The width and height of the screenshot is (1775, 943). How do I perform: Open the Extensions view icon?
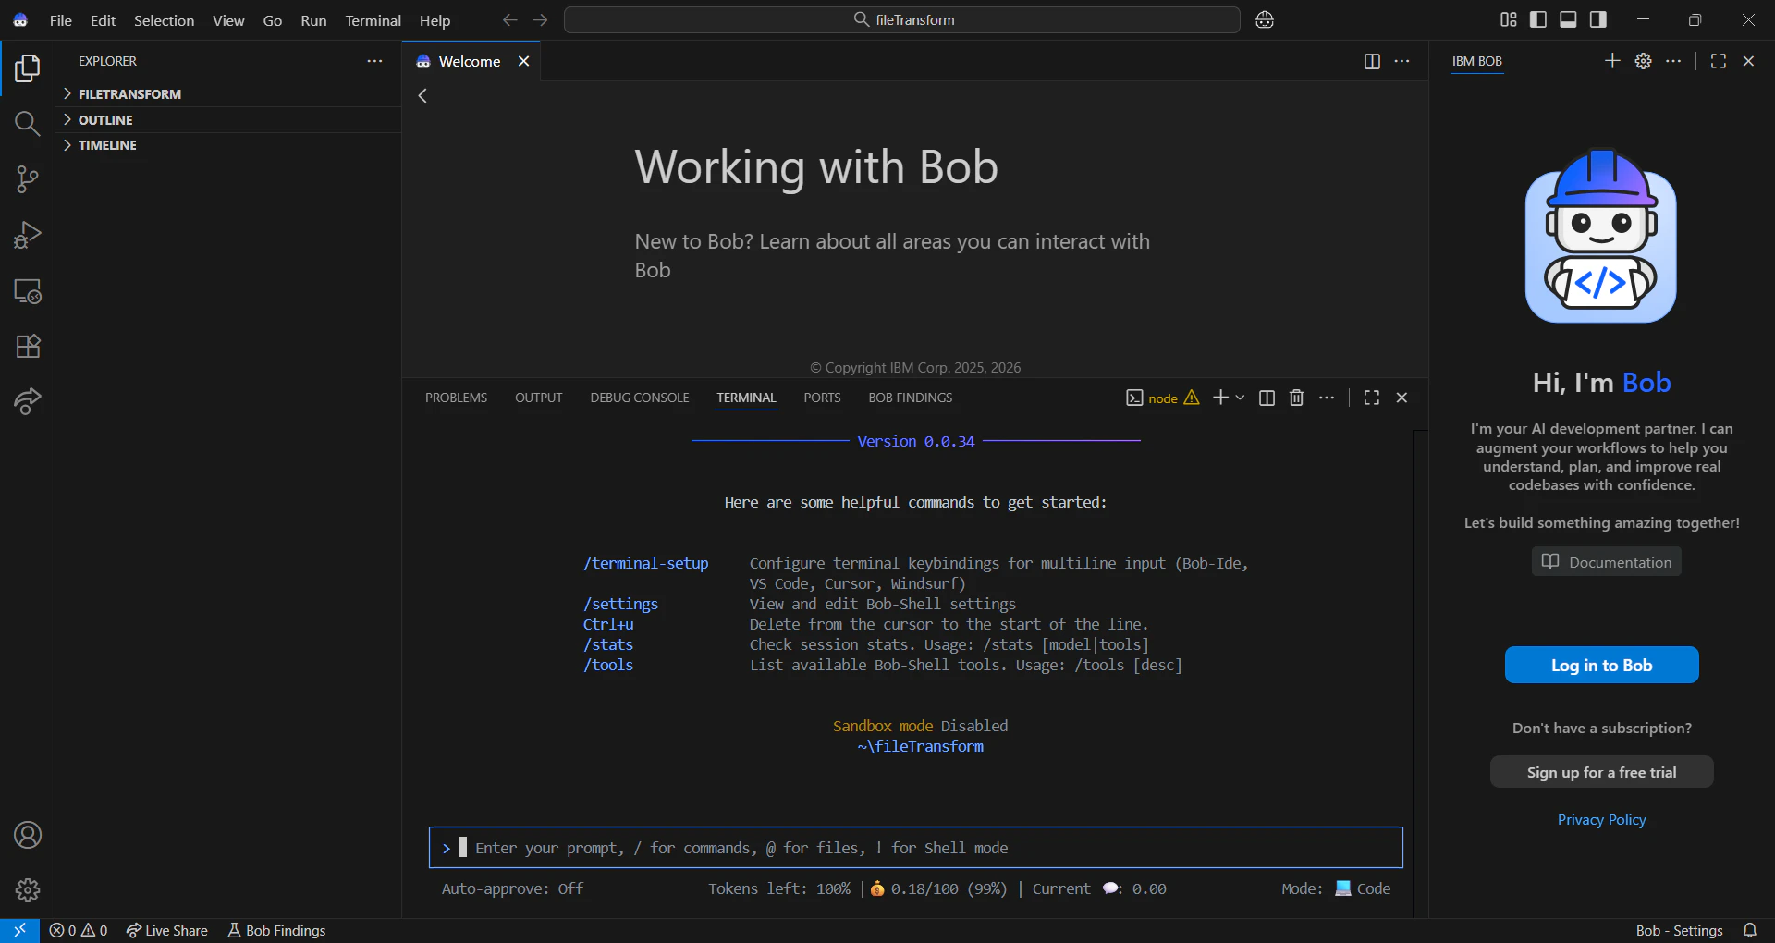tap(28, 346)
